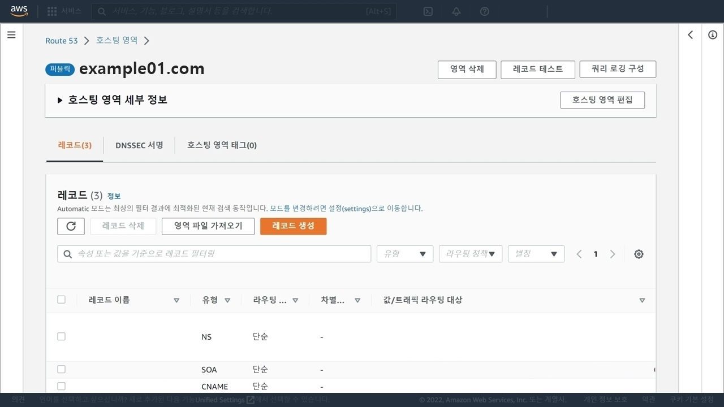The image size is (724, 407).
Task: Click 레코드 테스트 button
Action: pyautogui.click(x=538, y=70)
